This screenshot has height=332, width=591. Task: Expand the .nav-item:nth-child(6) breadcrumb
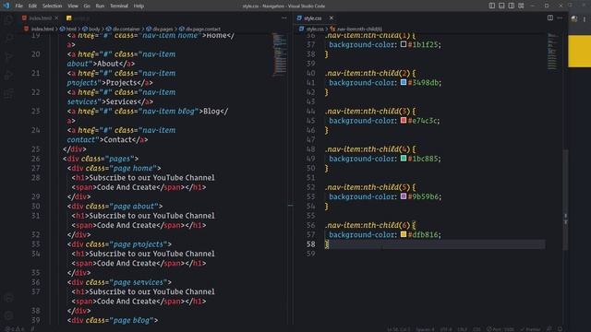point(356,29)
